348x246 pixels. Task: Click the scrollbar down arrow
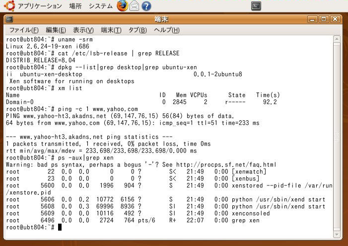[337, 235]
